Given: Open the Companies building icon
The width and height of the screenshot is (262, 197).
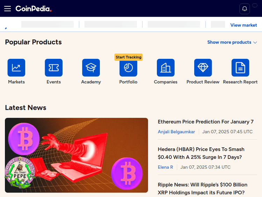Looking at the screenshot, I should 166,68.
